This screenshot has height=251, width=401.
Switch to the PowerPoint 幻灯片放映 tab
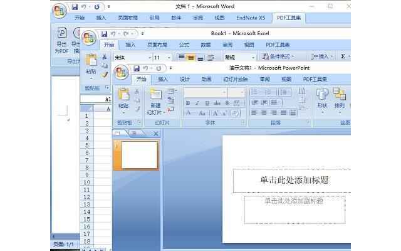[x=236, y=80]
